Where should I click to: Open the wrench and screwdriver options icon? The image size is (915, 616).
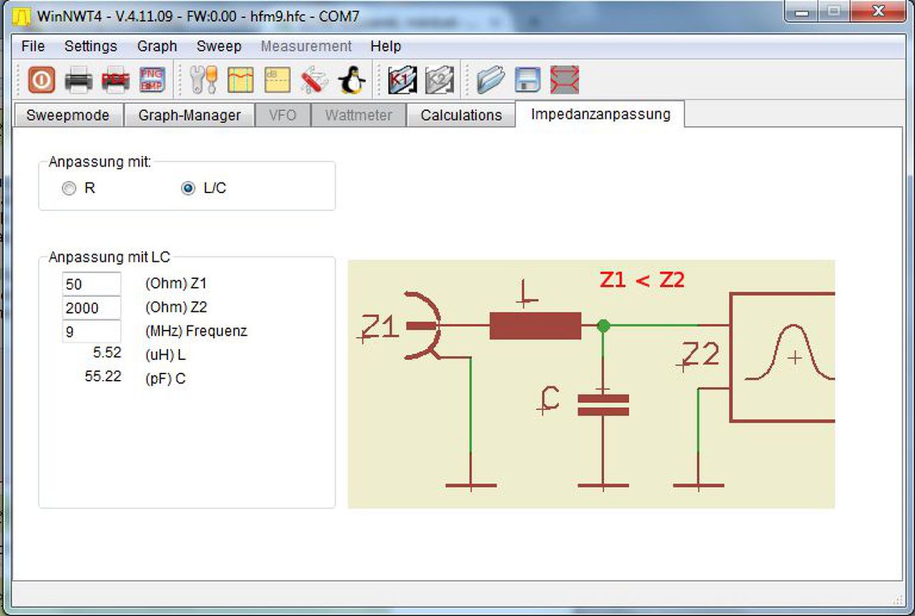[204, 79]
